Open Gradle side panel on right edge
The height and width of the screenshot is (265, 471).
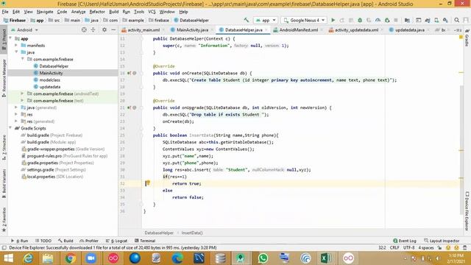467,38
